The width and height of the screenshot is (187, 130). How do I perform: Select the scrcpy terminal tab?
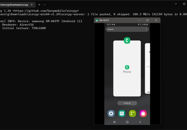(14, 5)
